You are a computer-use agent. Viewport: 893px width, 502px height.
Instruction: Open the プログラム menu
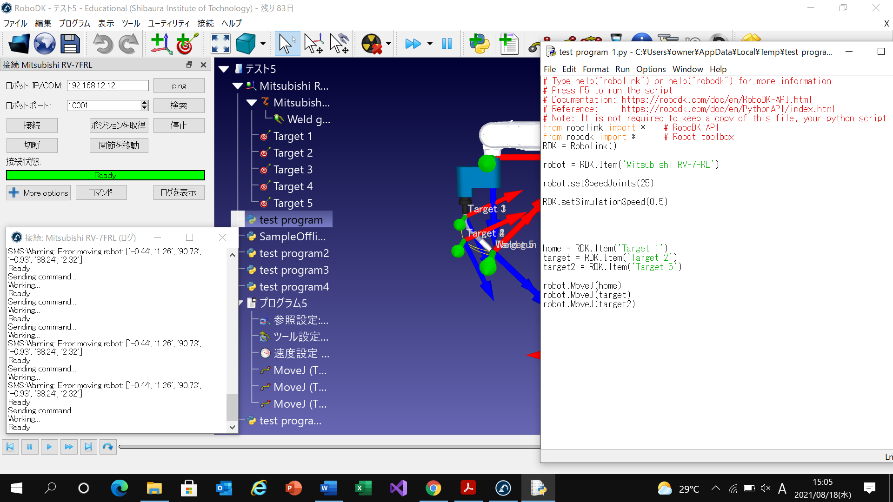[74, 23]
